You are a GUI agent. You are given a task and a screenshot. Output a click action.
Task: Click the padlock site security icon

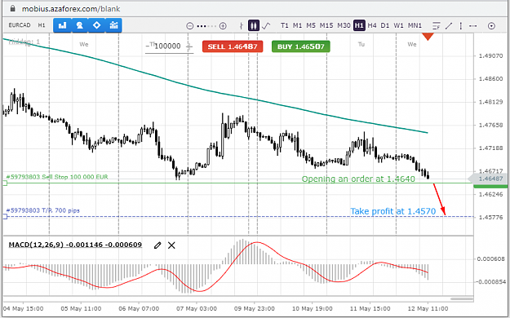13,8
